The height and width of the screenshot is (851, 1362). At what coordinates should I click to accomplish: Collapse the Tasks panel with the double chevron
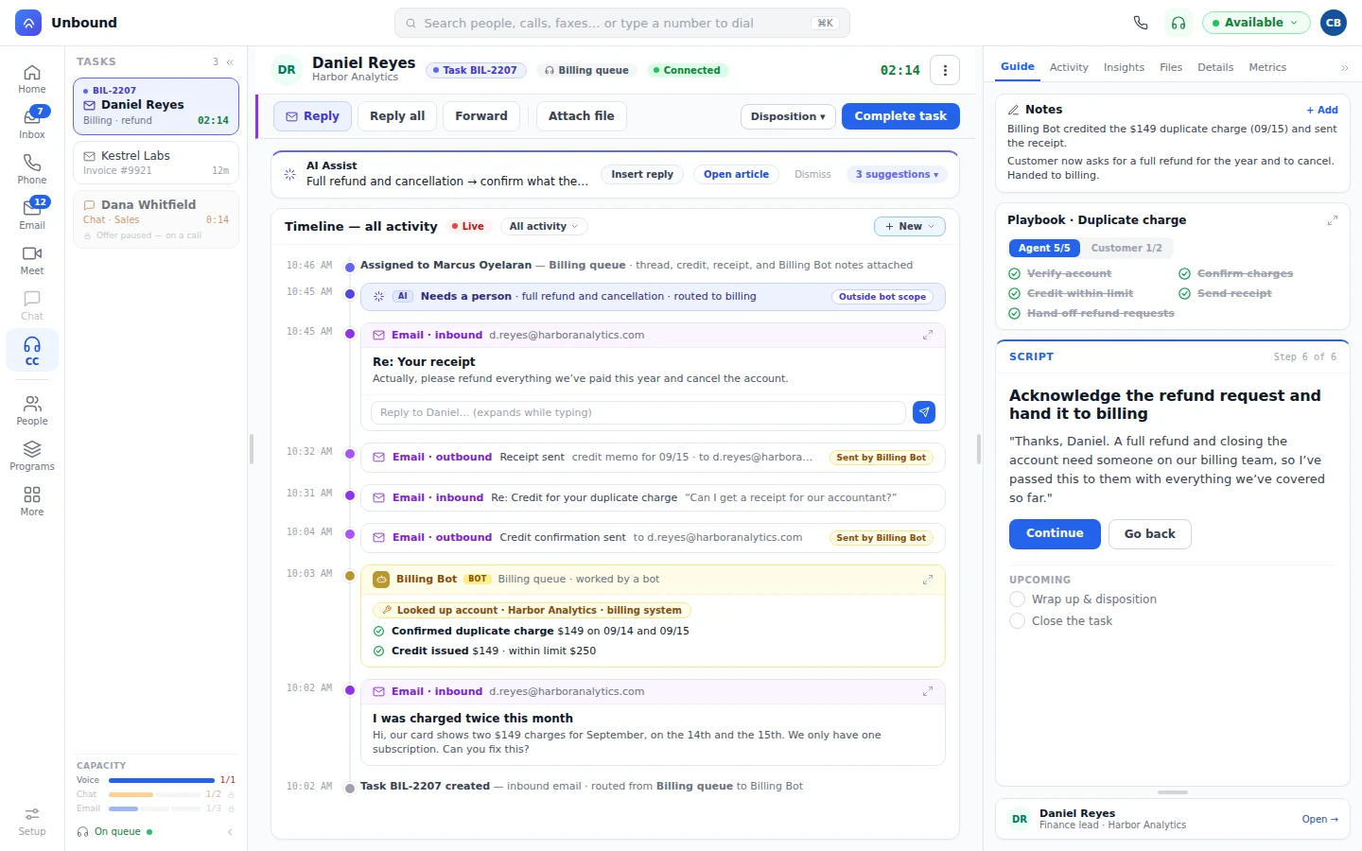pos(230,61)
